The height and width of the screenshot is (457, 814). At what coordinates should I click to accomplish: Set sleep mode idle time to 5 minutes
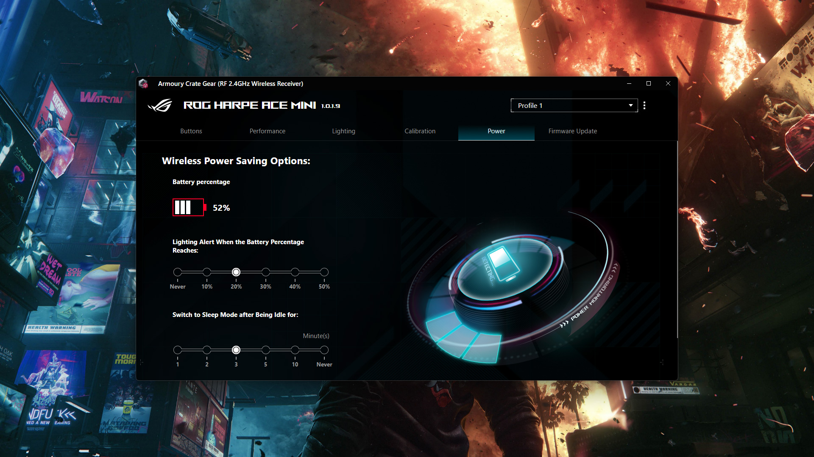click(x=266, y=350)
